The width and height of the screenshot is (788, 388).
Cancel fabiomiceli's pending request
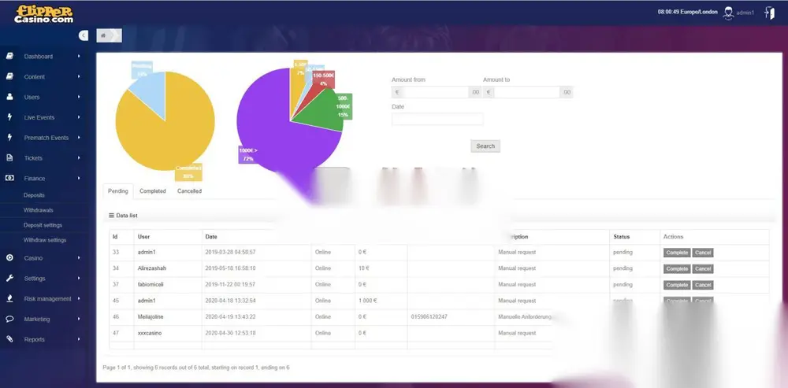(x=703, y=285)
